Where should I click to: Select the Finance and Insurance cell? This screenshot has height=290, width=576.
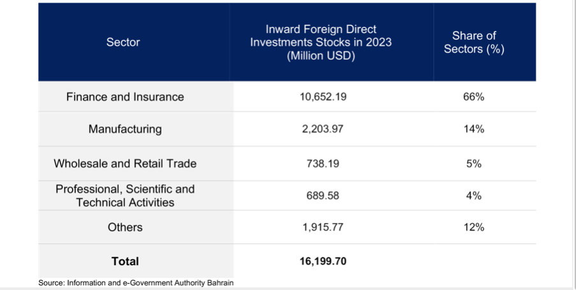point(125,97)
